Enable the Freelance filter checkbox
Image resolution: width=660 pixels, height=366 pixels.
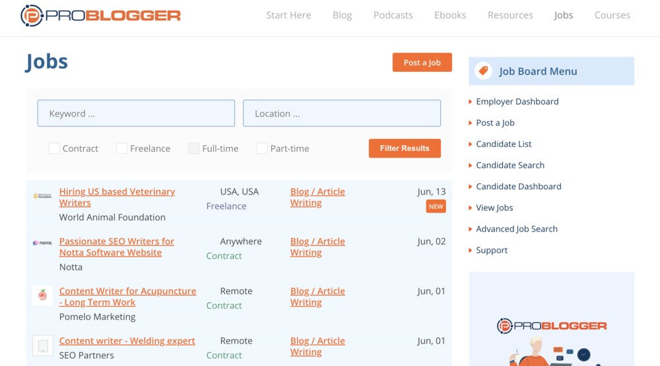(121, 148)
